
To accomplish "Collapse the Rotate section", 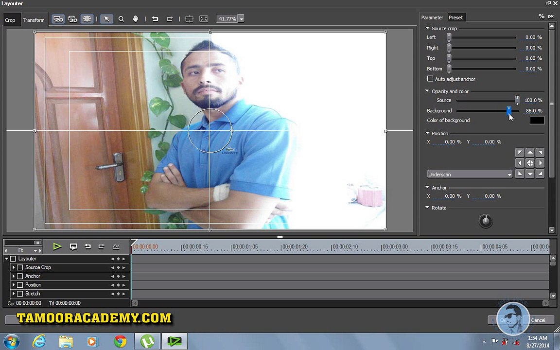I will point(427,207).
